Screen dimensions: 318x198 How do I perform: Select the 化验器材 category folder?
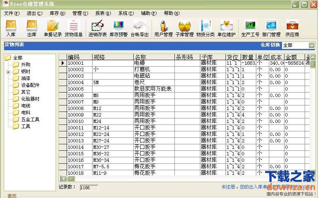[30, 99]
